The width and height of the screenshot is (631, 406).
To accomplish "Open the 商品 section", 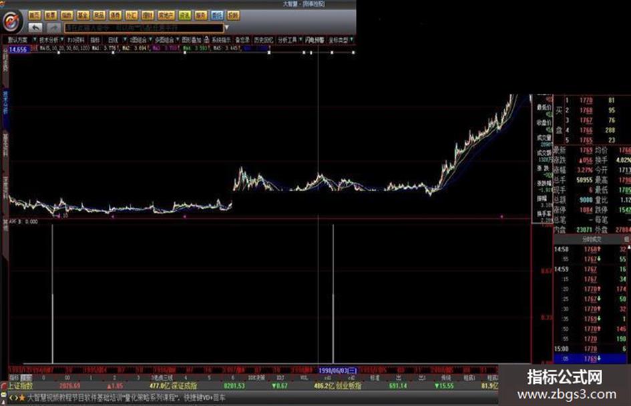I will pyautogui.click(x=99, y=15).
